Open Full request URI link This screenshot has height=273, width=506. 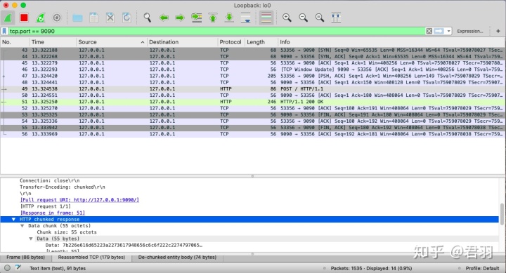[x=79, y=200]
